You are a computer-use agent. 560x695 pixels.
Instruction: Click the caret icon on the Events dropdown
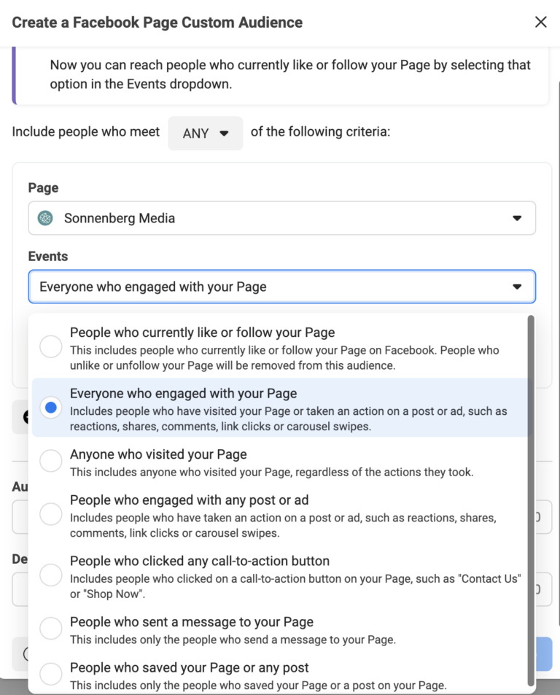point(518,287)
